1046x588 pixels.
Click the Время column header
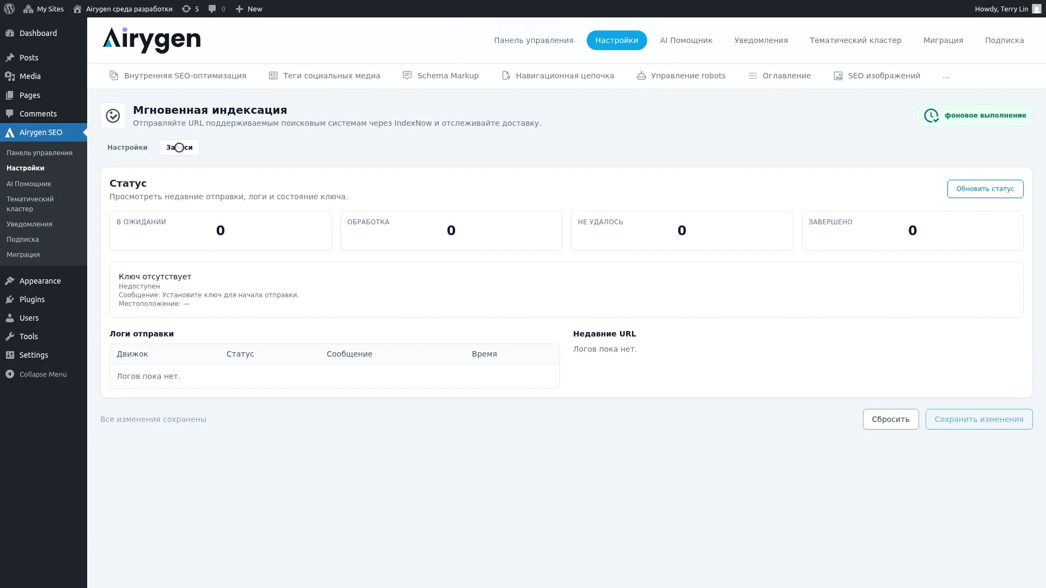(x=484, y=354)
